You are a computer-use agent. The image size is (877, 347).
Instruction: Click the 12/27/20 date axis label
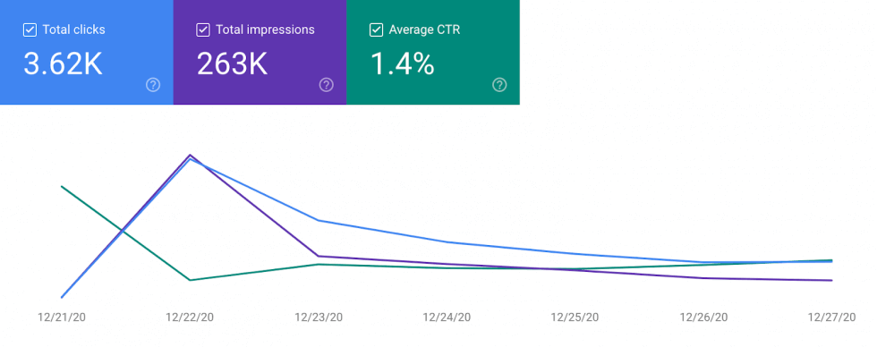[x=831, y=317]
